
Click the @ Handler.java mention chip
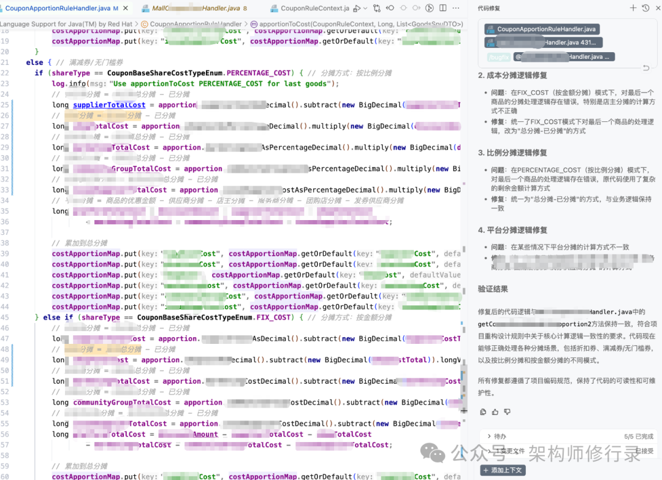click(564, 57)
